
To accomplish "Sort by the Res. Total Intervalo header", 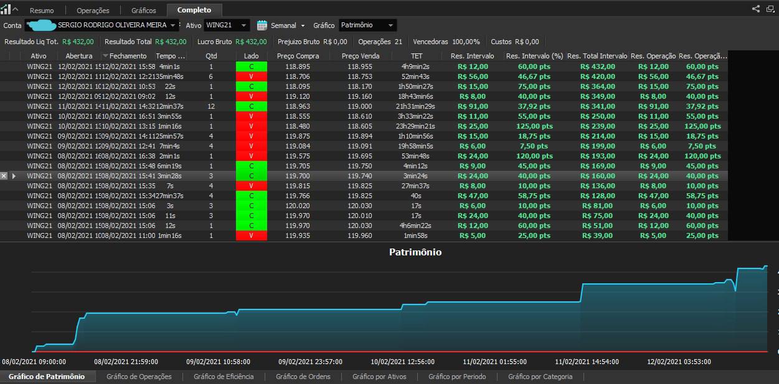I will click(597, 56).
